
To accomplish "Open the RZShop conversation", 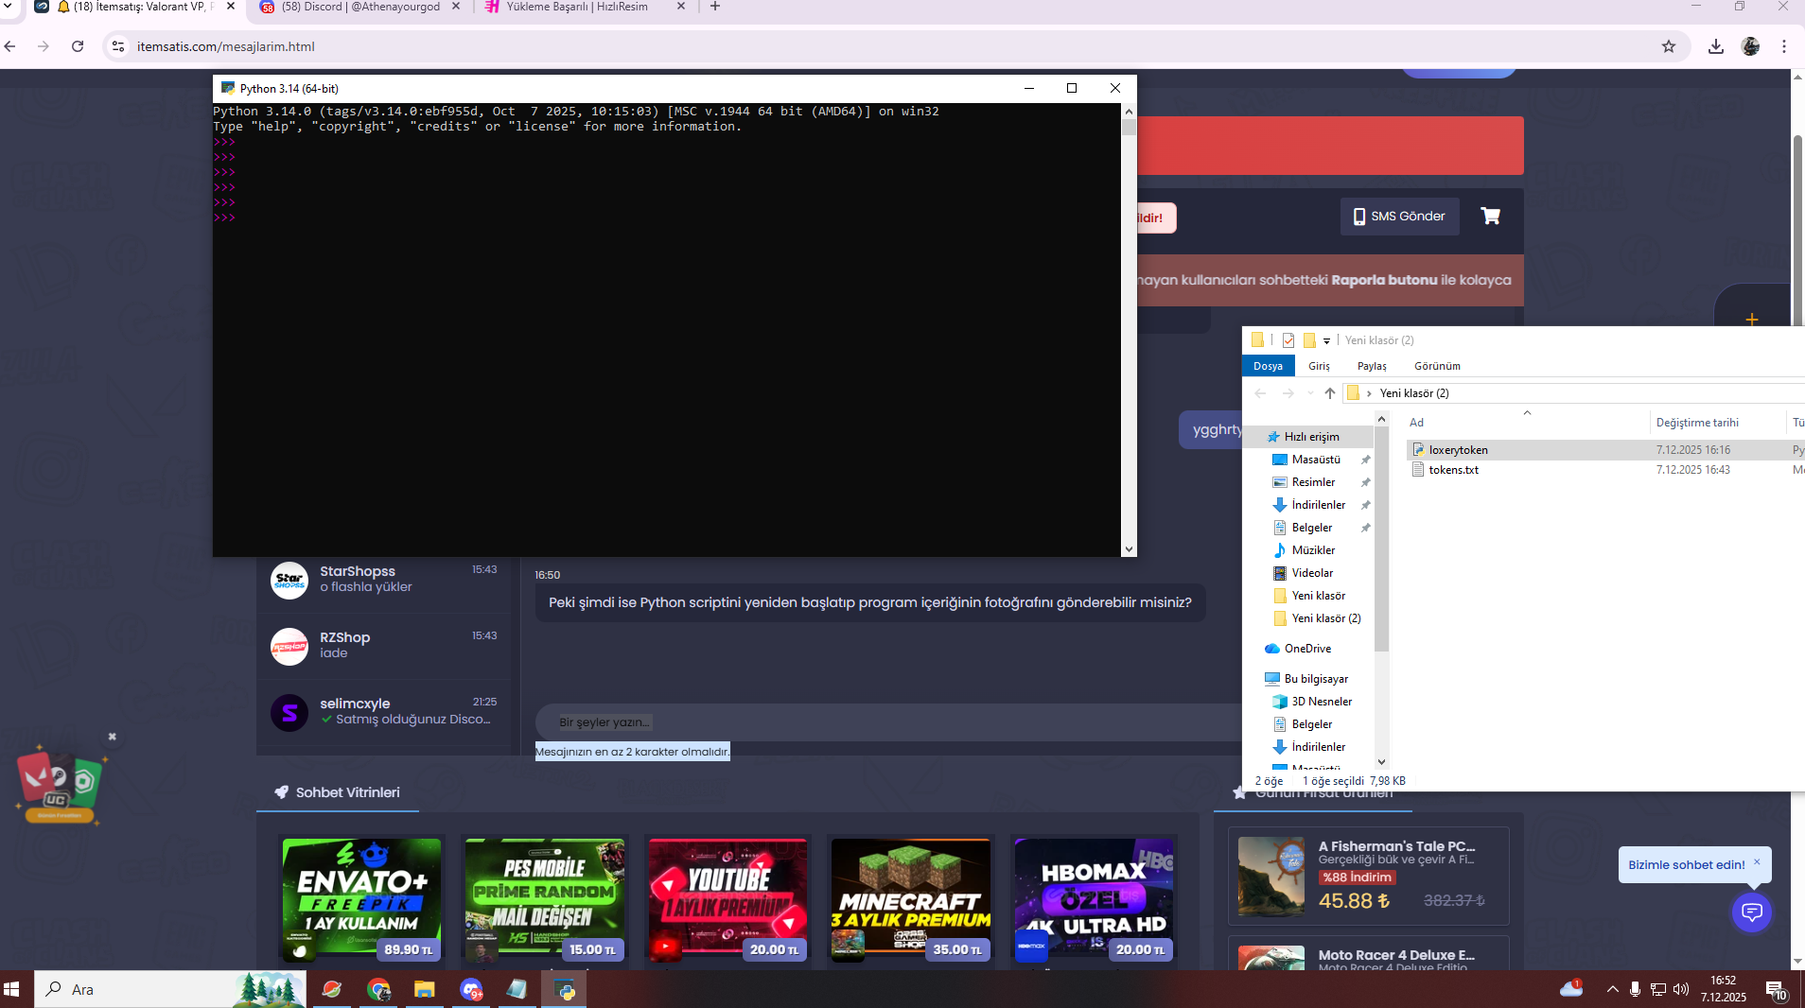I will 383,646.
